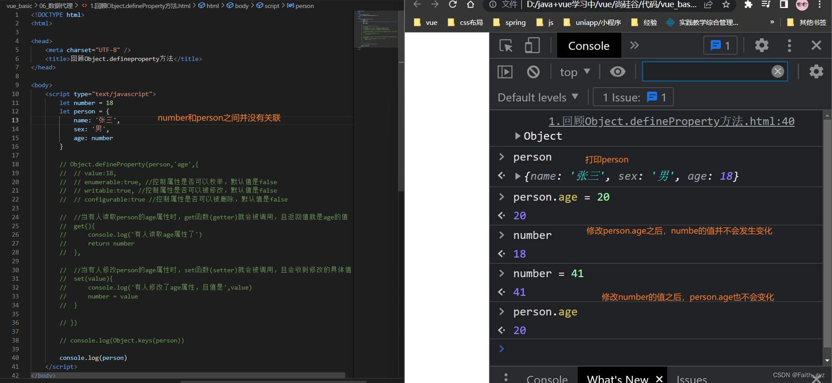Open the Default levels dropdown
Viewport: 832px width, 383px height.
(538, 97)
